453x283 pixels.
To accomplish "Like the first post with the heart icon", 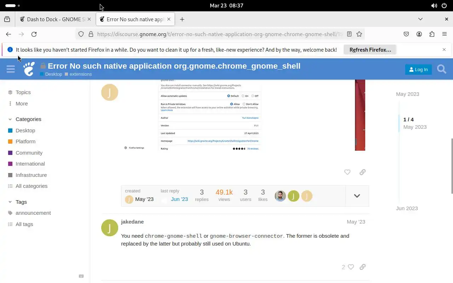I will click(347, 172).
